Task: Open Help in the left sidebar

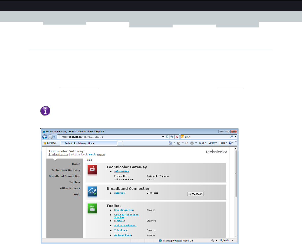Action: (77, 194)
